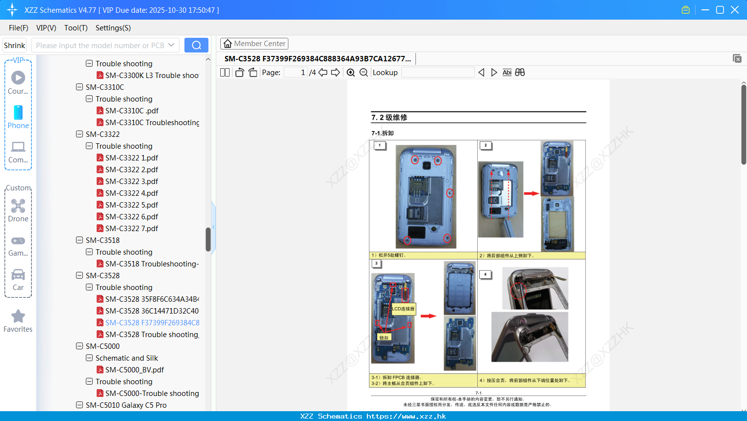The height and width of the screenshot is (421, 747).
Task: Open the VIP(V) menu
Action: pyautogui.click(x=46, y=28)
